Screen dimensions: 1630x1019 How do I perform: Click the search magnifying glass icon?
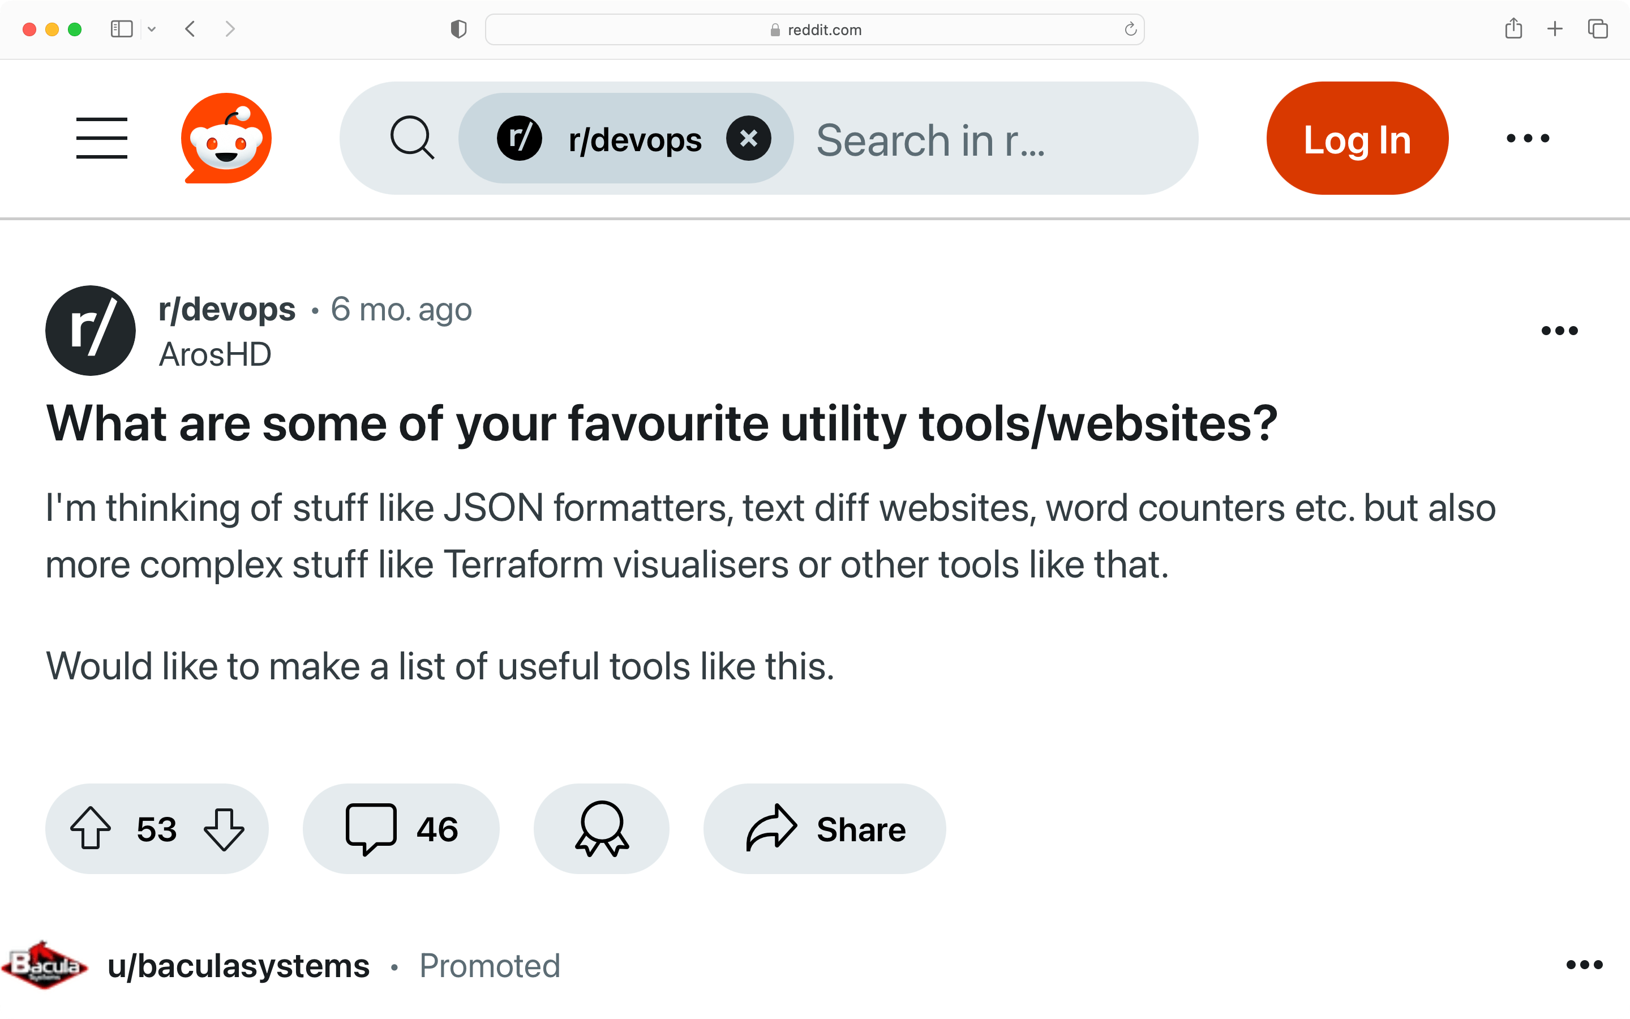point(412,138)
